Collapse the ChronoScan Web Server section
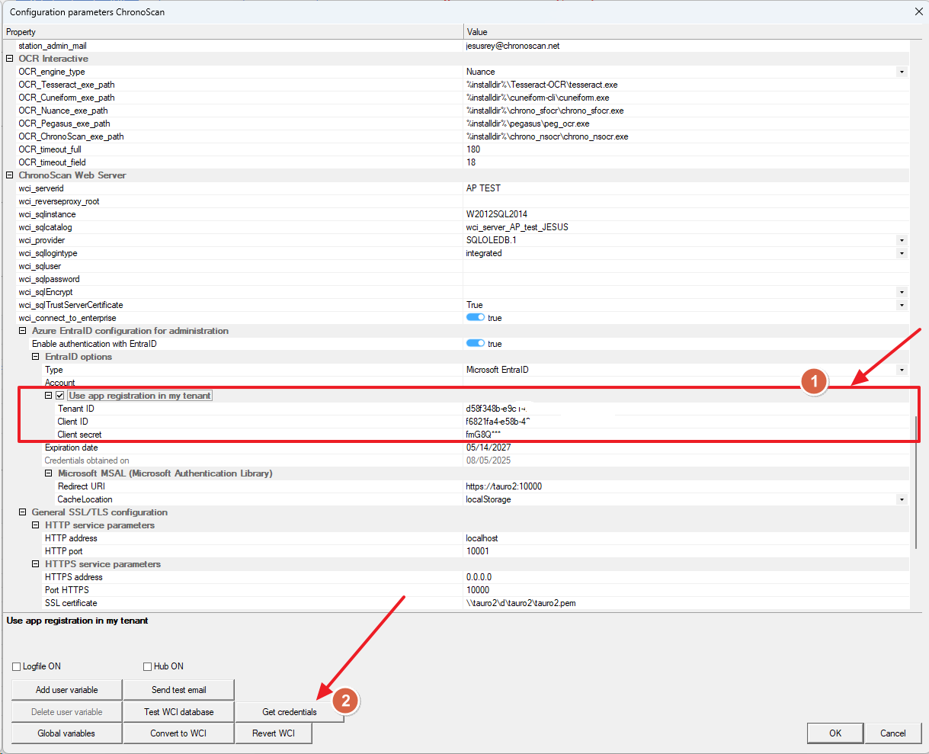The height and width of the screenshot is (754, 929). [10, 175]
